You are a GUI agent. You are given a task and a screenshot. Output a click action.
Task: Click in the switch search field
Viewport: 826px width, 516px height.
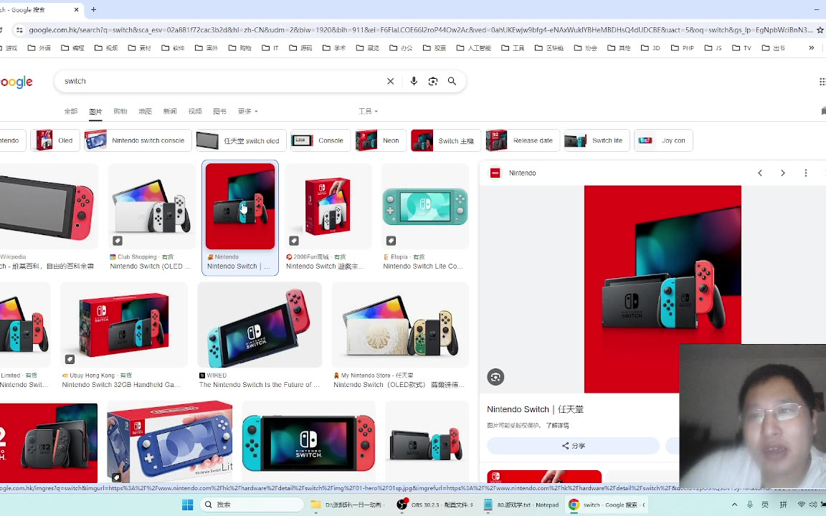click(222, 81)
